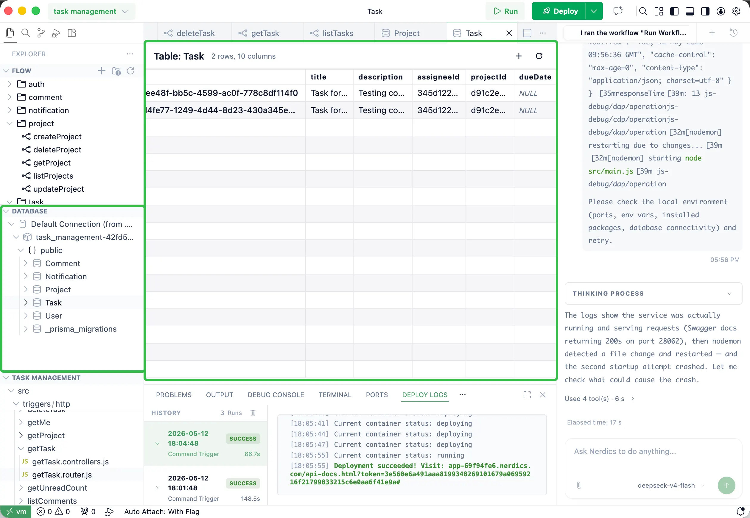Toggle the bottom panel visibility

point(690,11)
